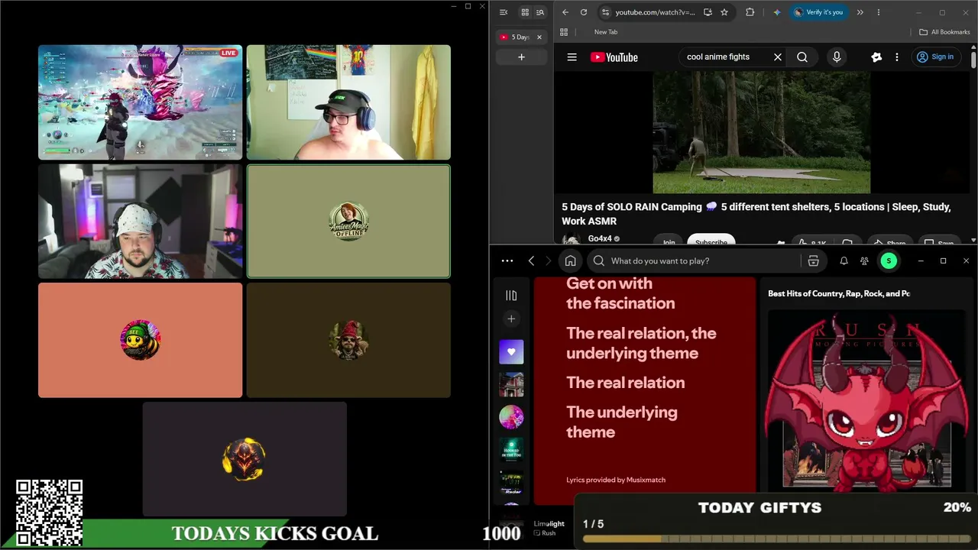Click lyric line 'The real relation'

(x=626, y=383)
